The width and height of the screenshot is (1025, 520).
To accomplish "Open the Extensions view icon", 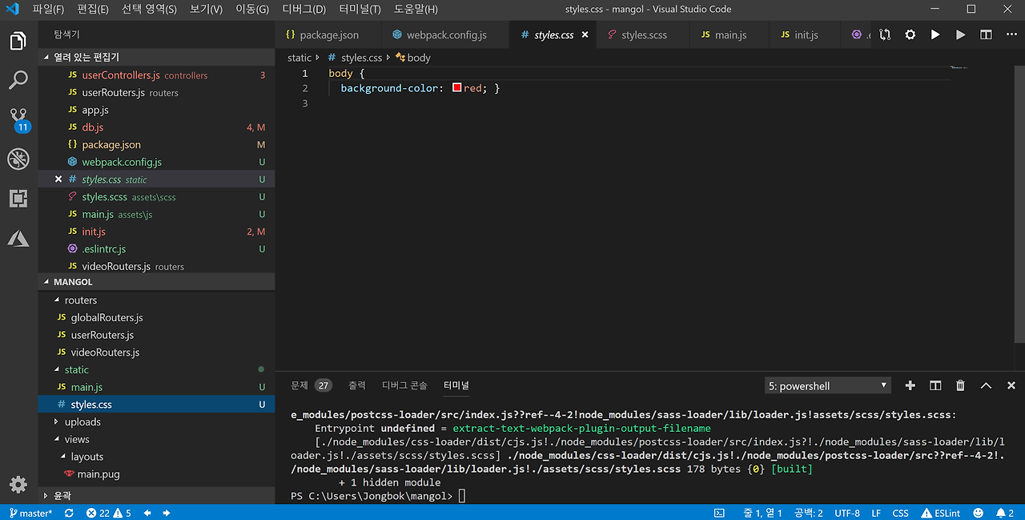I will tap(18, 199).
